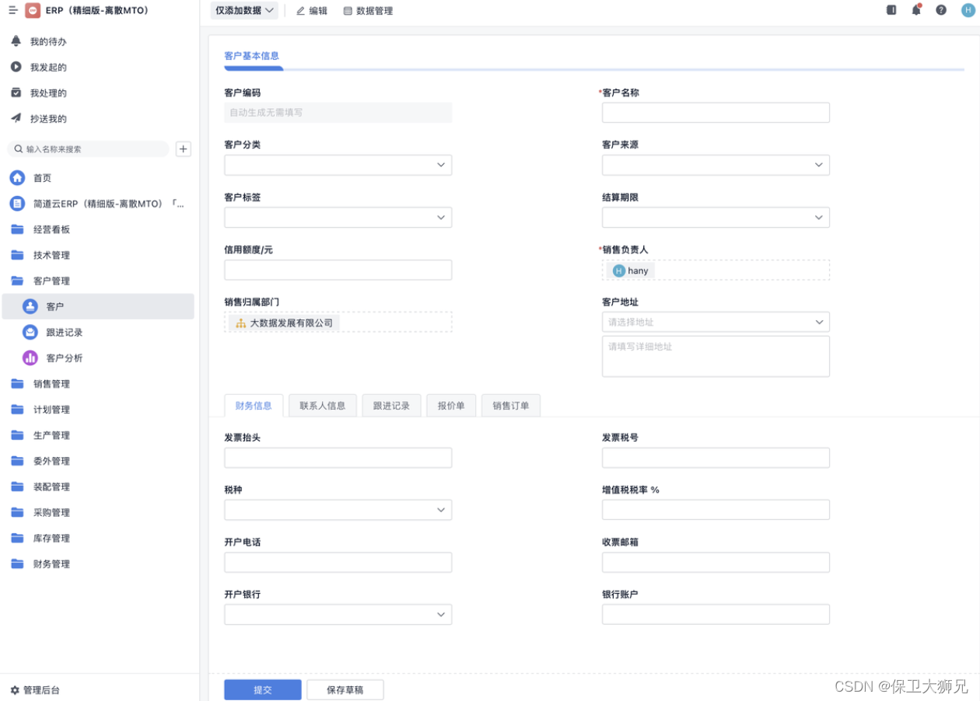The image size is (980, 701).
Task: Open the 经营看板 folder
Action: click(17, 229)
